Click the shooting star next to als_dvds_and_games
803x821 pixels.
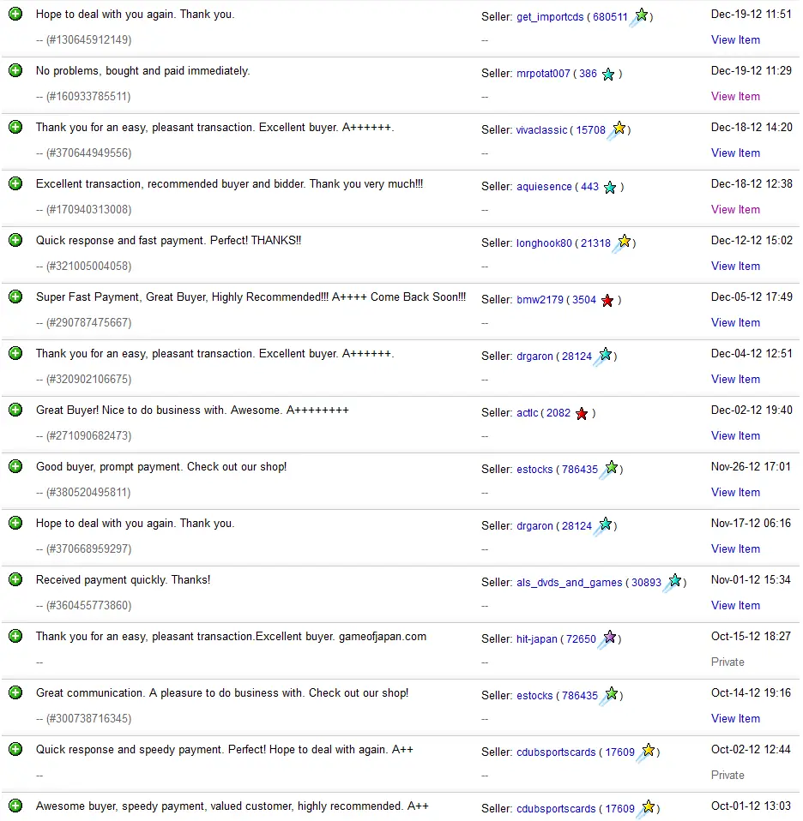tap(672, 582)
